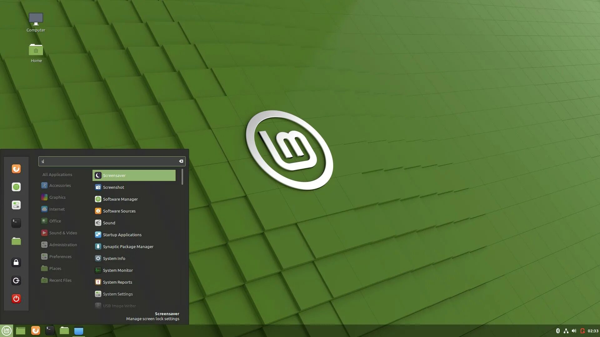Click inside the menu search field
The image size is (600, 337).
click(109, 161)
